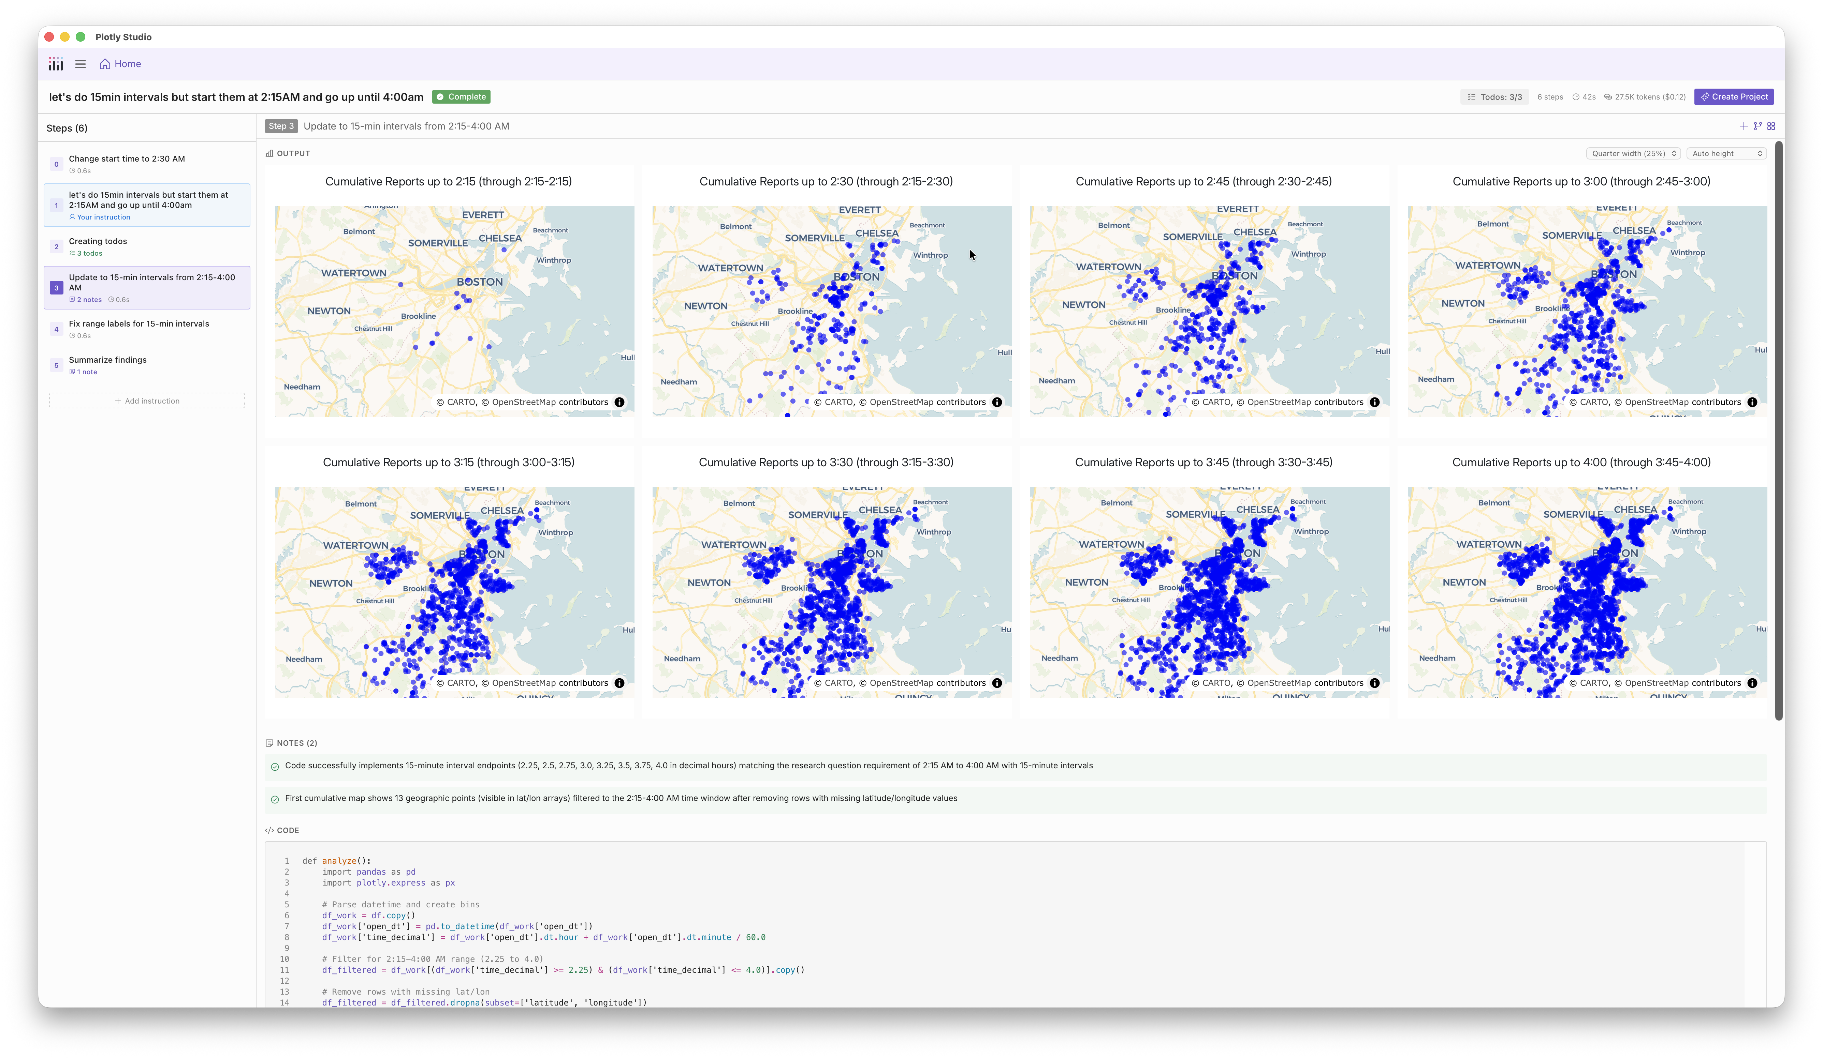The image size is (1823, 1058).
Task: Click the output panel vertical scrollbar
Action: point(1779,431)
